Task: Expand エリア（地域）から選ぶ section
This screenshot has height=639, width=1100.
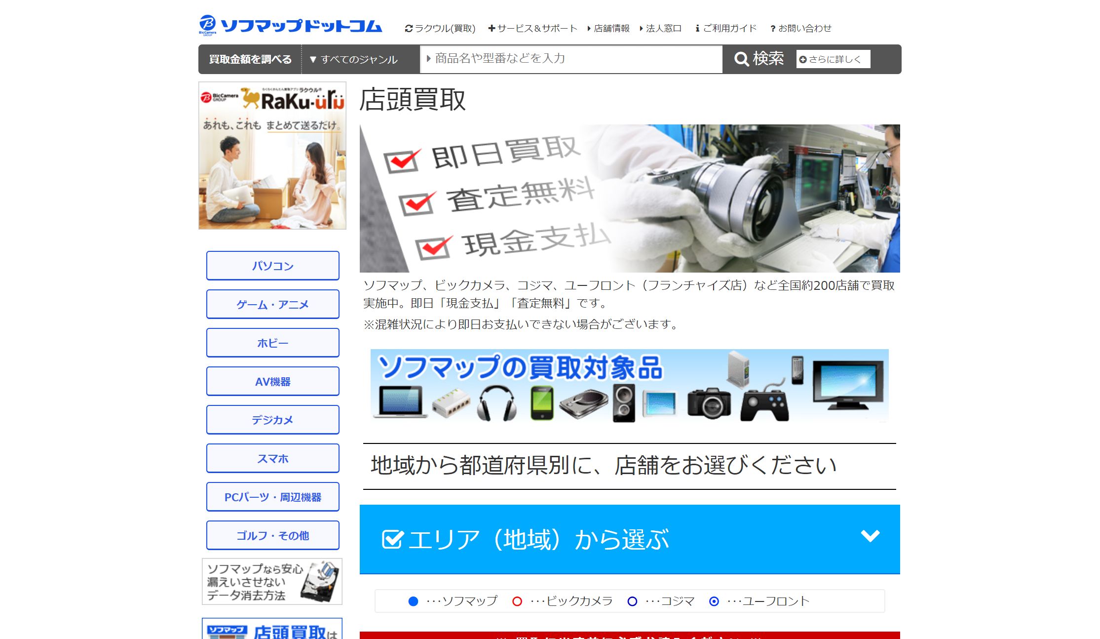Action: [x=630, y=539]
